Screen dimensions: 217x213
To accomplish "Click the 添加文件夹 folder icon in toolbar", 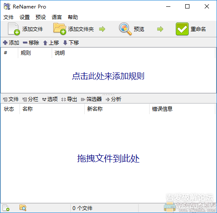I will [60, 29].
